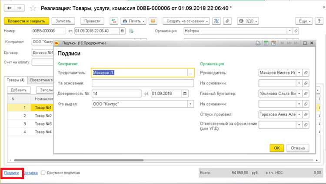Open calendar icon in Подписи title bar

[273, 43]
